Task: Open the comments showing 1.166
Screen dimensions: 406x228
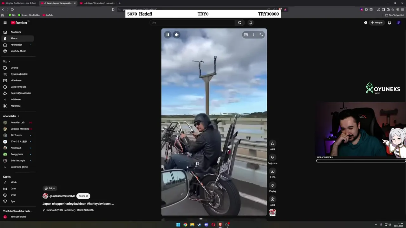Action: point(272,171)
